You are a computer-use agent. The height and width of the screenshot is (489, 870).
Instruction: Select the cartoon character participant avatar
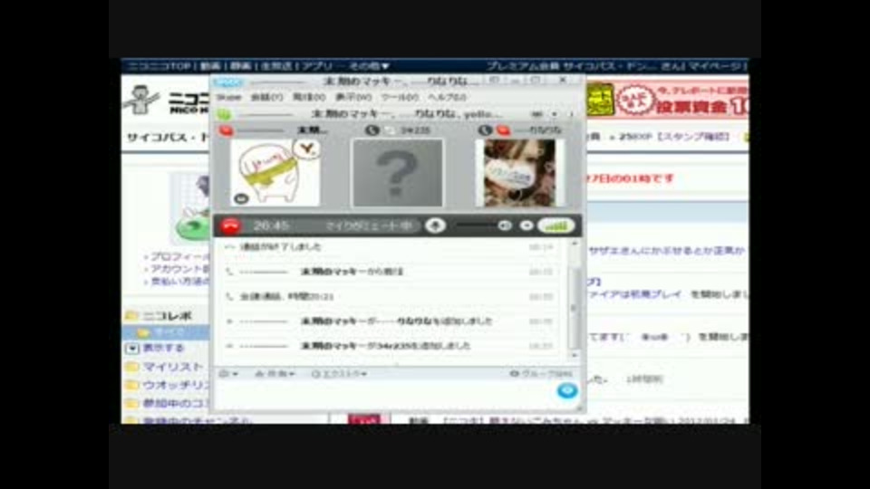(x=275, y=172)
